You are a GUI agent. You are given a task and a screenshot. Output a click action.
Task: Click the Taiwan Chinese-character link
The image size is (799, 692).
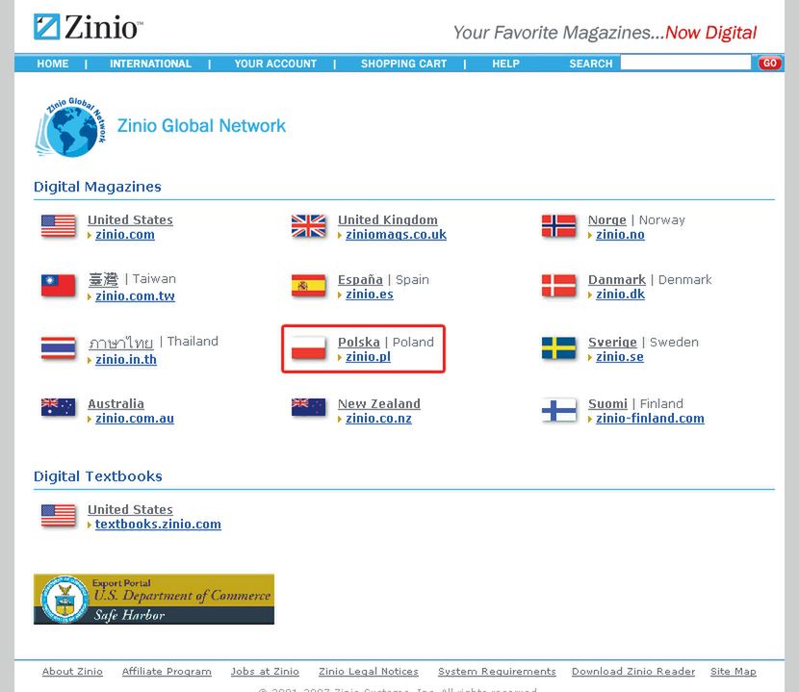point(103,279)
